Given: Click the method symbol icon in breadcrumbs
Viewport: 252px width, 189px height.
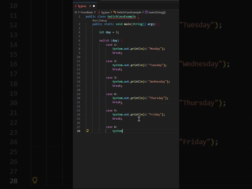Looking at the screenshot, I should [x=146, y=12].
